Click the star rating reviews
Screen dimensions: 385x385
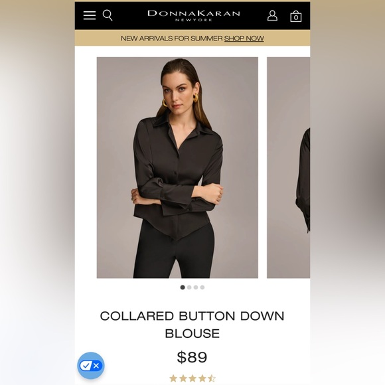click(193, 378)
